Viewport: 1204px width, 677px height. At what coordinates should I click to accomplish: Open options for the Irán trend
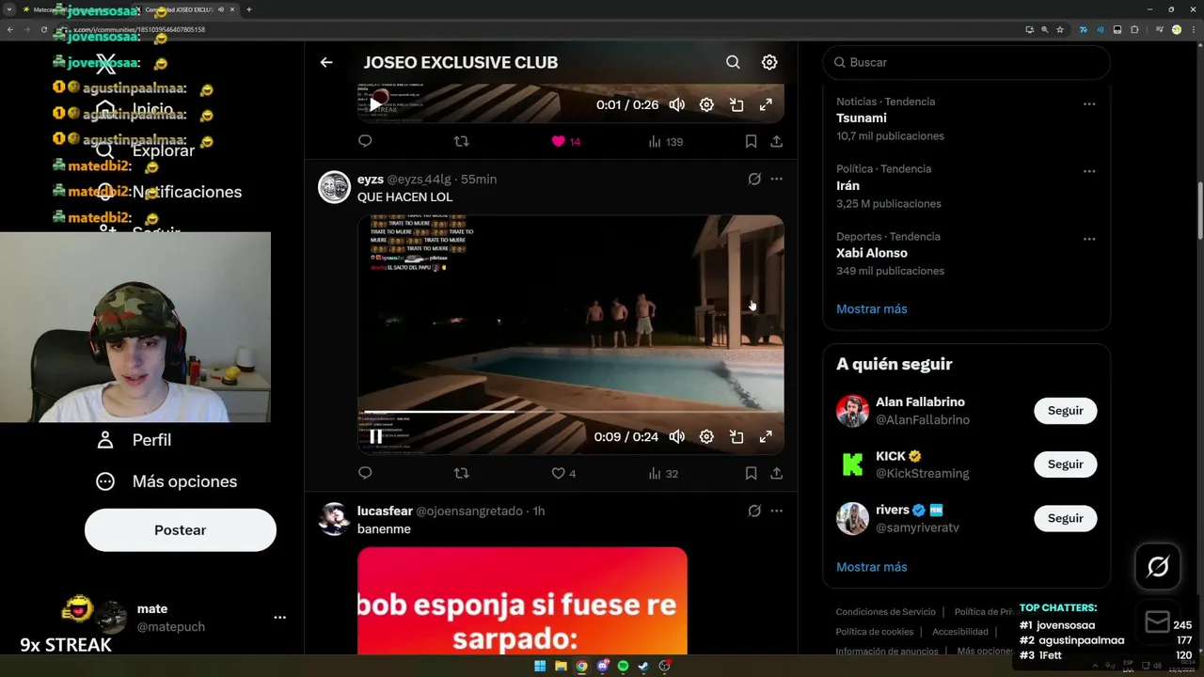coord(1089,171)
